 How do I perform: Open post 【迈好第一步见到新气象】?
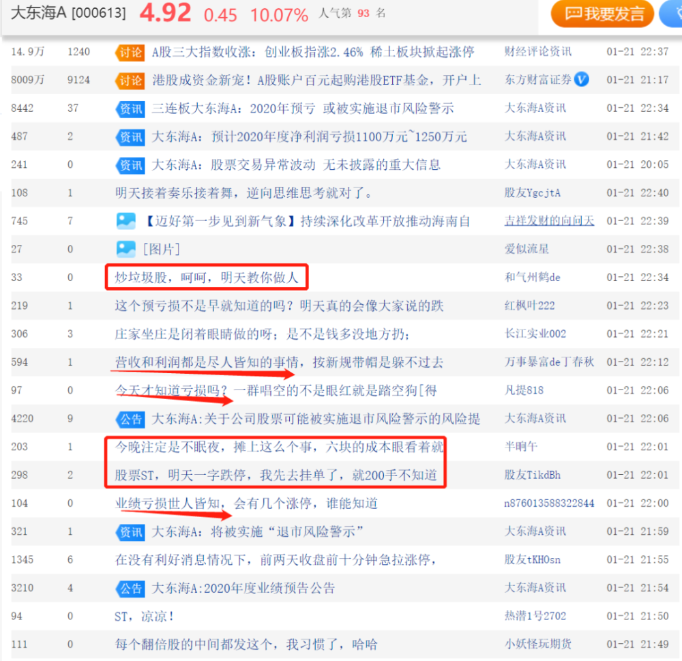[306, 221]
